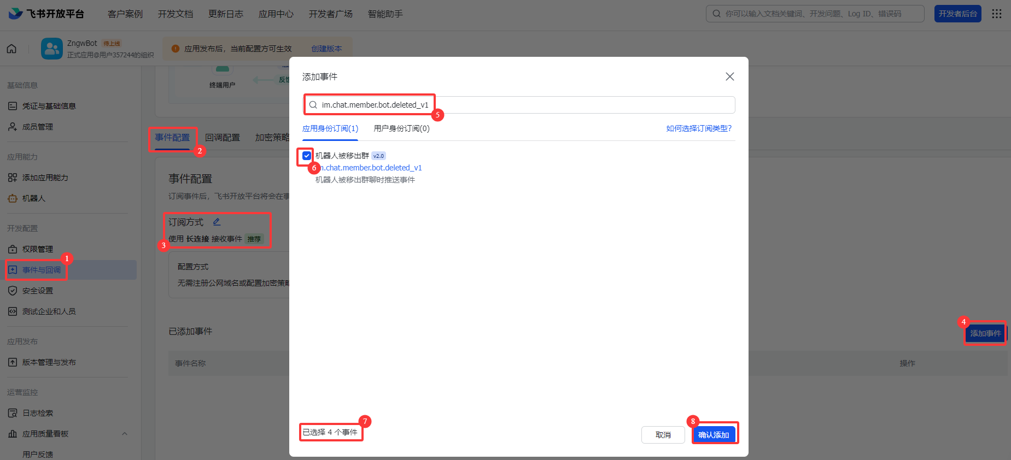Viewport: 1011px width, 460px height.
Task: Click the 确认添加 button
Action: point(714,435)
